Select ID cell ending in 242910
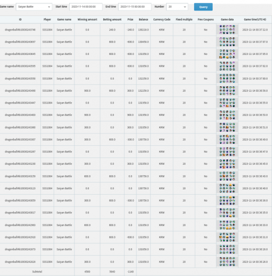Image resolution: width=272 pixels, height=276 pixels. click(x=20, y=237)
